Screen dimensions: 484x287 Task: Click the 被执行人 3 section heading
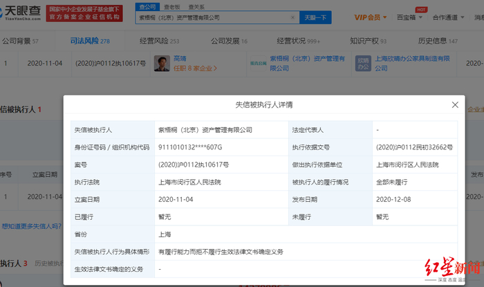(x=14, y=263)
